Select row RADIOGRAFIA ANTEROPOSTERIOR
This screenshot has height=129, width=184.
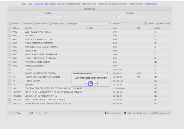pyautogui.click(x=88, y=54)
